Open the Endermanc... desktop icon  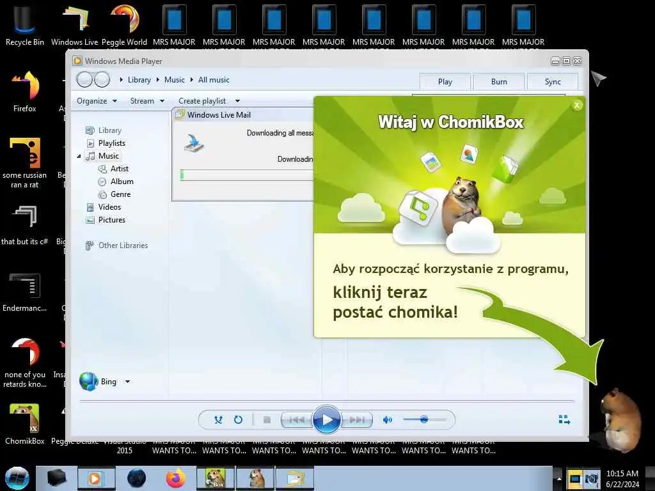point(25,292)
